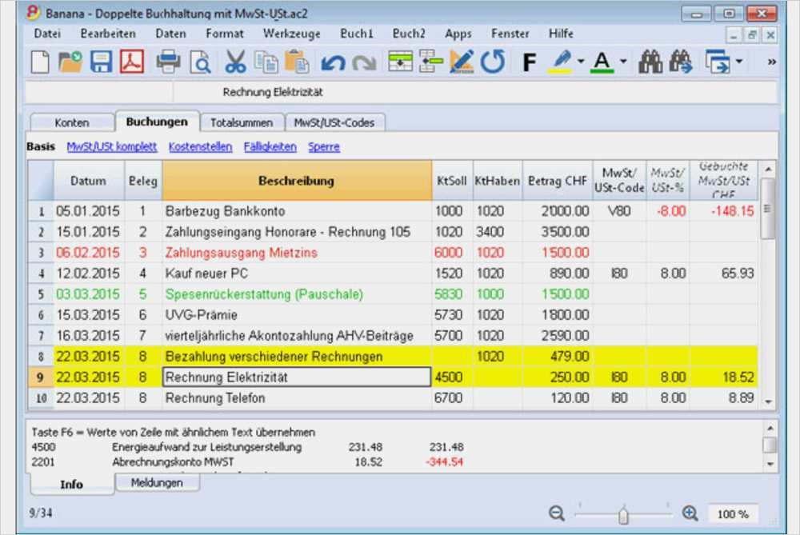Click the binoculars find icon
The image size is (800, 535).
[650, 62]
